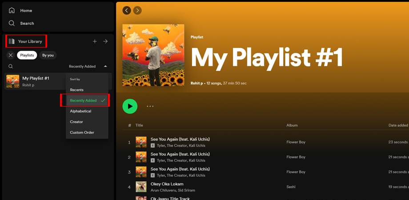Open the Flower Boy album link in row 1

296,142
